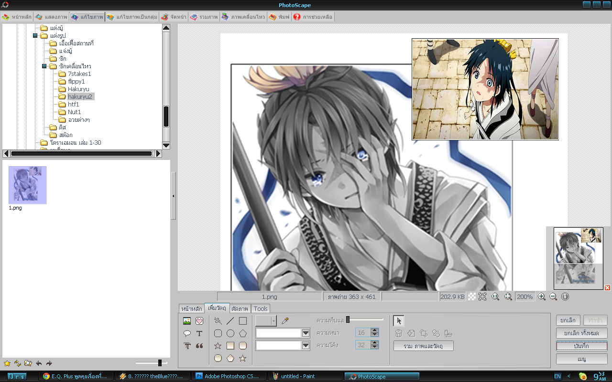
Task: Zoom in on the image
Action: click(542, 297)
